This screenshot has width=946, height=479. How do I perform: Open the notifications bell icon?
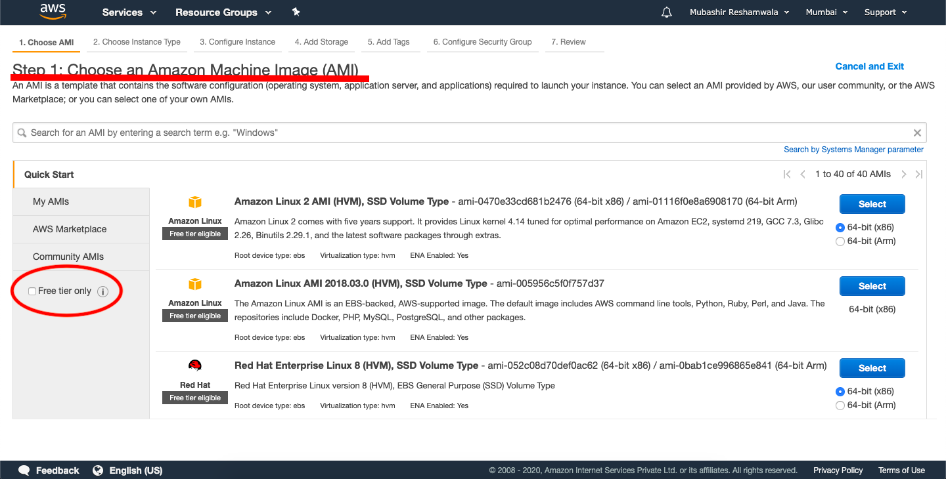click(667, 12)
